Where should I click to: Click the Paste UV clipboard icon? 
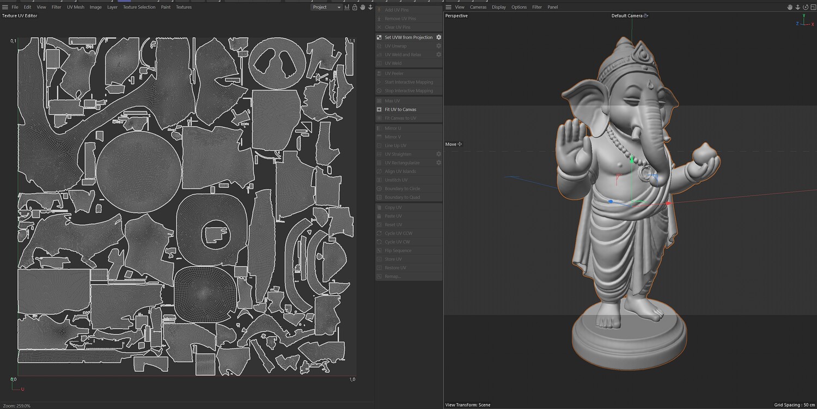click(380, 216)
